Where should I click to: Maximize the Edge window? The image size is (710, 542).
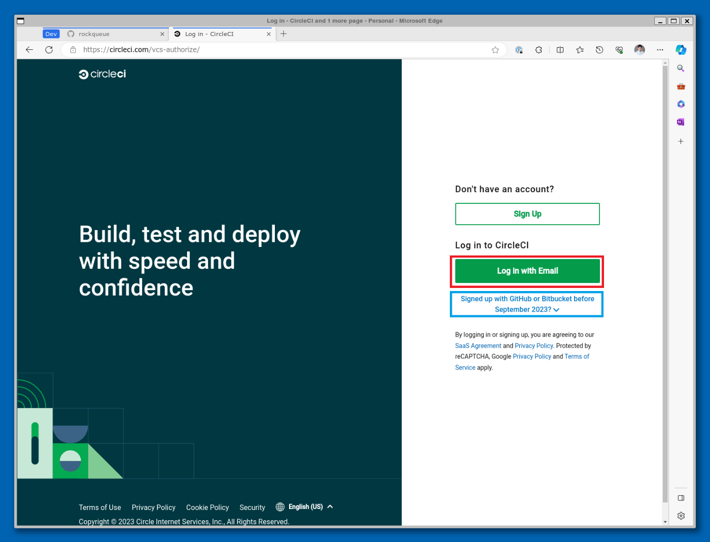[673, 21]
